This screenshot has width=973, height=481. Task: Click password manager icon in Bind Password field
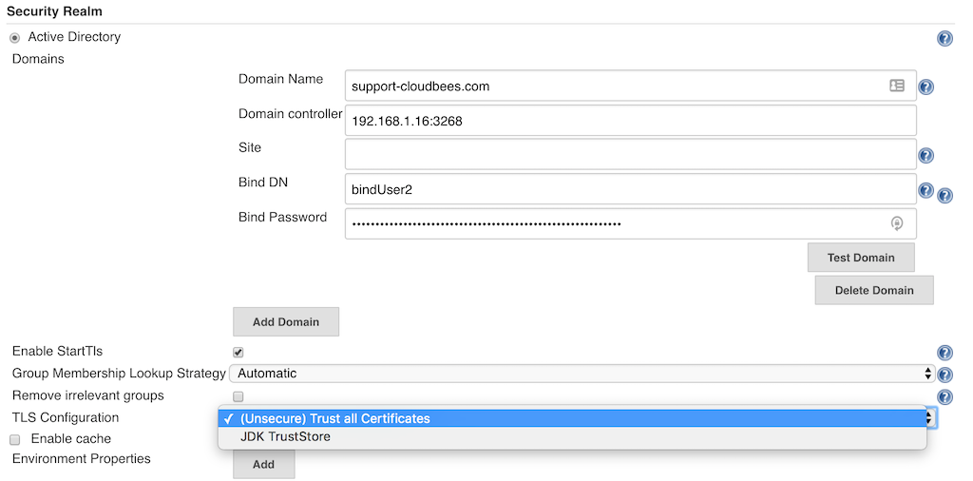(x=897, y=223)
